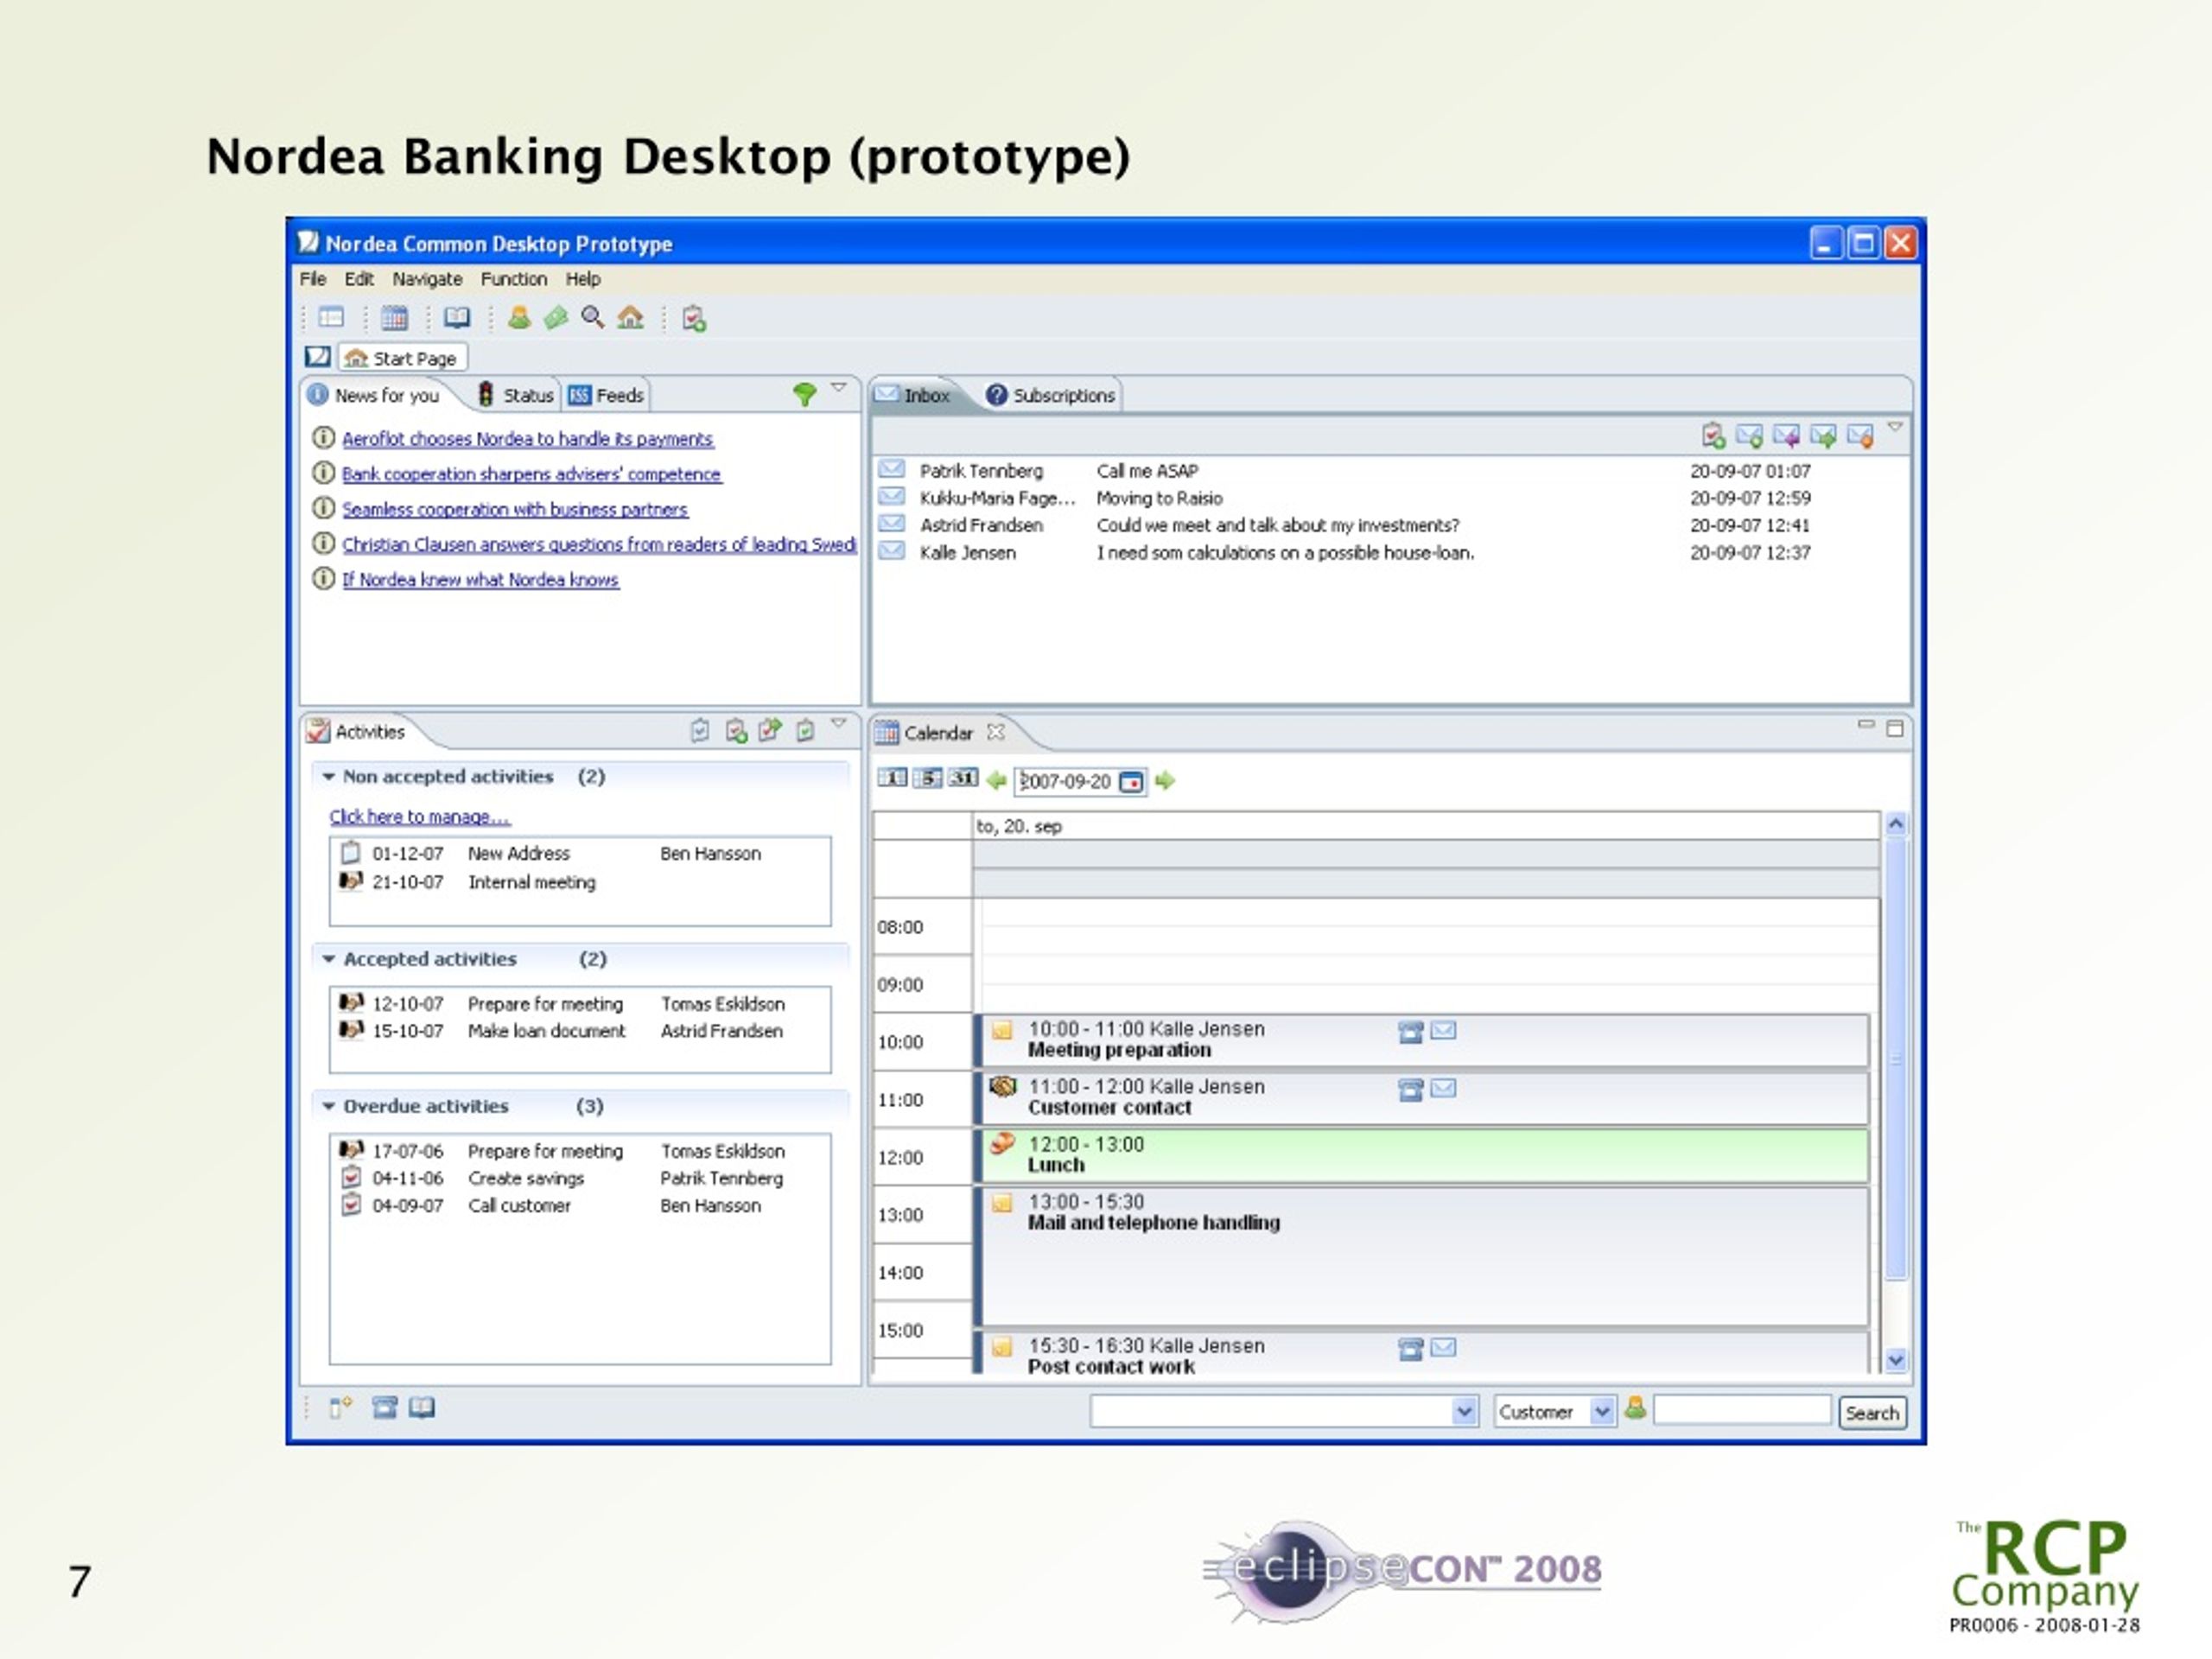Switch calendar to 31-day month view
The image size is (2212, 1659).
pos(963,778)
